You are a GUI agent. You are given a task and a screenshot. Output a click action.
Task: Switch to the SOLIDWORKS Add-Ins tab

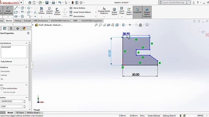coord(60,21)
